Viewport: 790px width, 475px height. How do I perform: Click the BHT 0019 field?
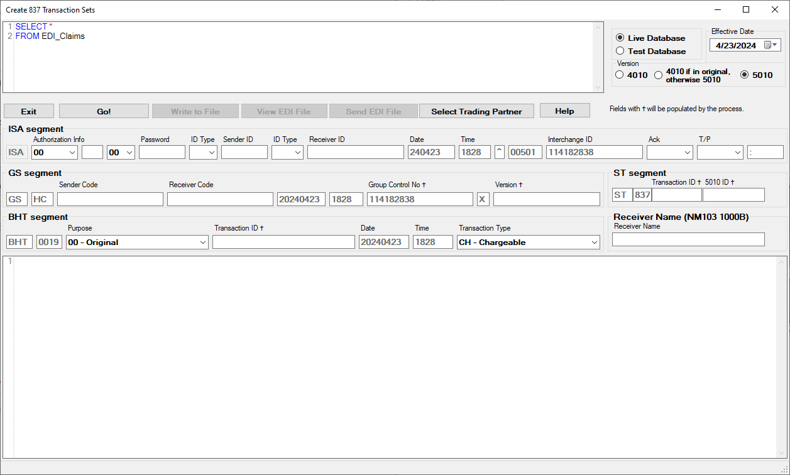(x=49, y=242)
